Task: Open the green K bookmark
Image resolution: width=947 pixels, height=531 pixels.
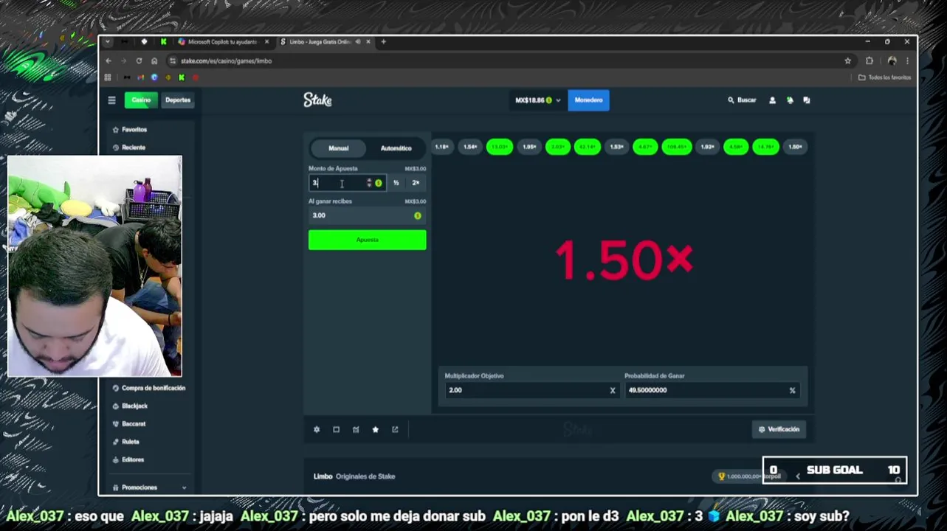Action: (x=181, y=77)
